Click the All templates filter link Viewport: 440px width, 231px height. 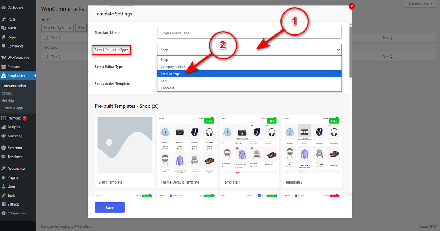click(44, 19)
